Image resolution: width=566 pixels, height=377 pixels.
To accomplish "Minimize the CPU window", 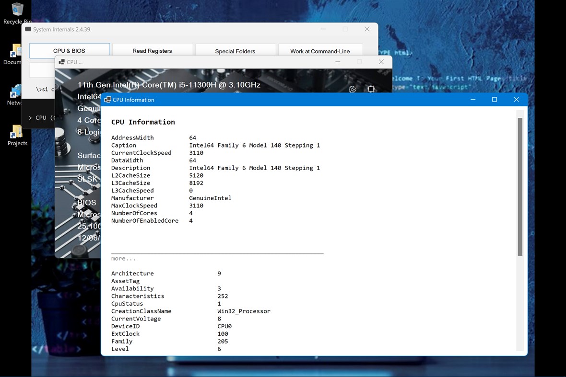I will point(338,62).
